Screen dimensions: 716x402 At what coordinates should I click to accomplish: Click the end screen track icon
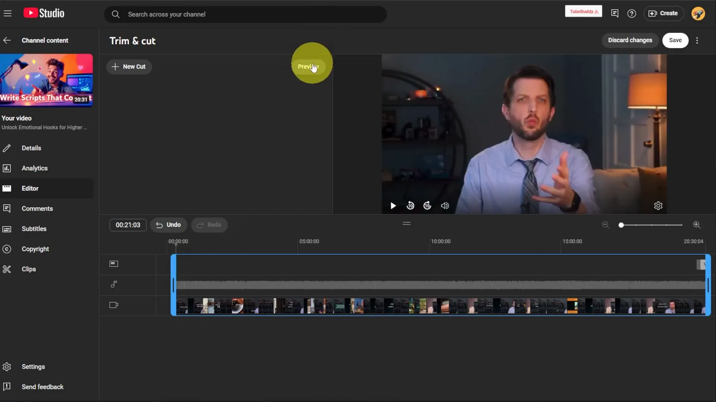tap(114, 264)
